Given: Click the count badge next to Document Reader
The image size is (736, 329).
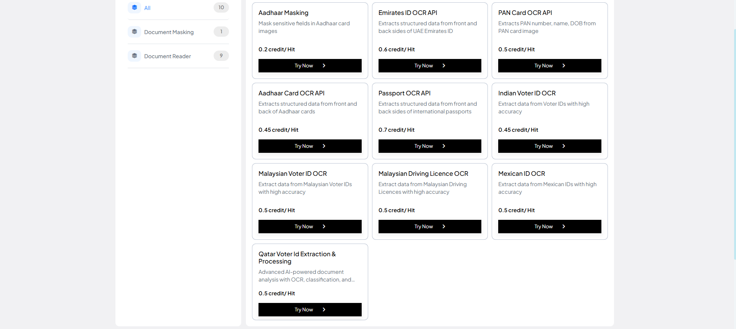Looking at the screenshot, I should point(221,56).
